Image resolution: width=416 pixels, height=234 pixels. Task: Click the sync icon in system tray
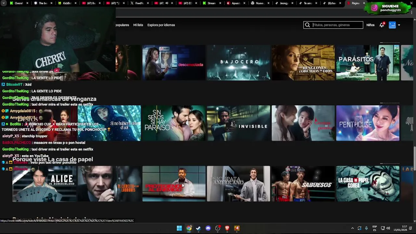pyautogui.click(x=359, y=228)
